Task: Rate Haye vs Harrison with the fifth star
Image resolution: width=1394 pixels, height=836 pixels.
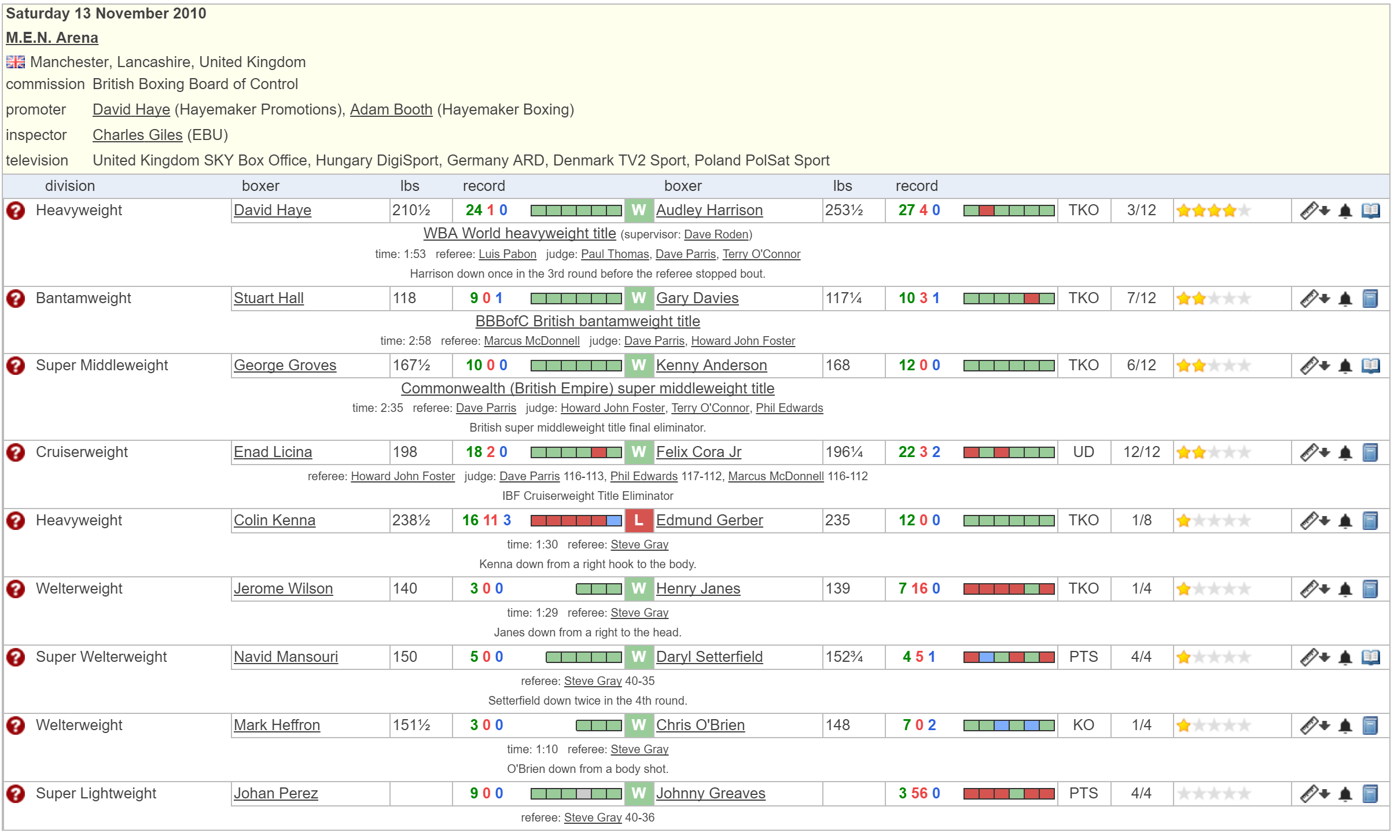Action: (1244, 211)
